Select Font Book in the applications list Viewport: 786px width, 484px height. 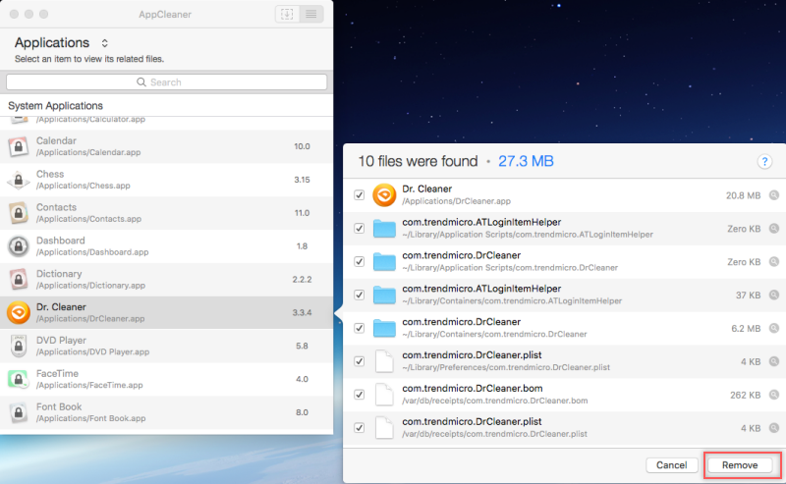coord(147,412)
